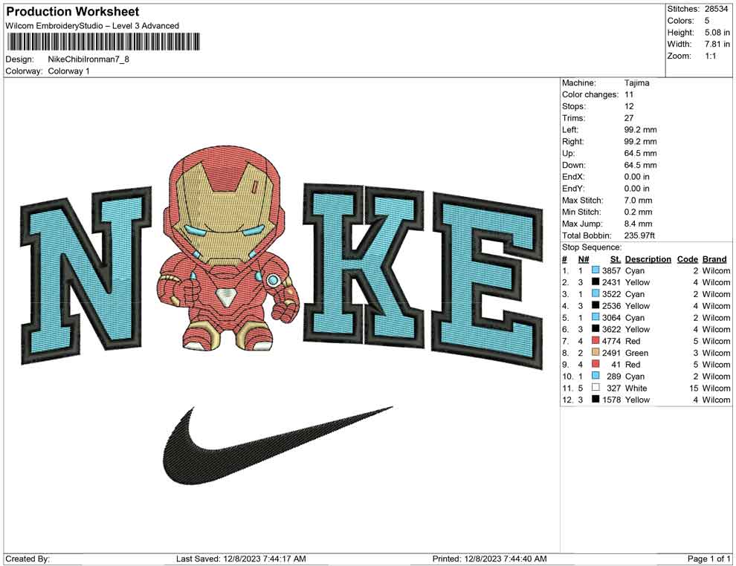This screenshot has height=566, width=736.
Task: Click Wilcom EmbroideryStudio – Level 3 Advanced text
Action: point(92,26)
